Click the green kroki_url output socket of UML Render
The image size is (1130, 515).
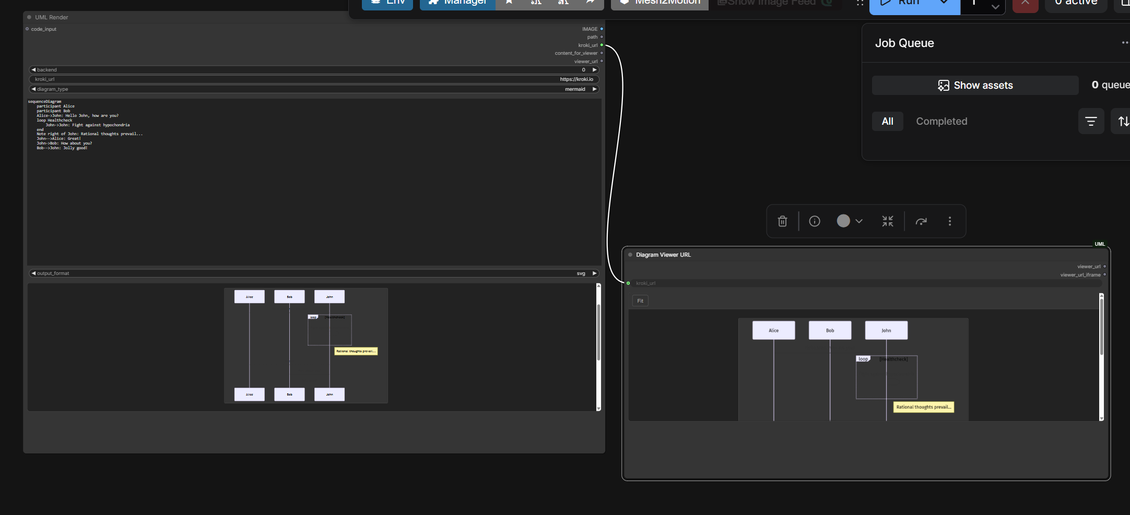pos(602,45)
